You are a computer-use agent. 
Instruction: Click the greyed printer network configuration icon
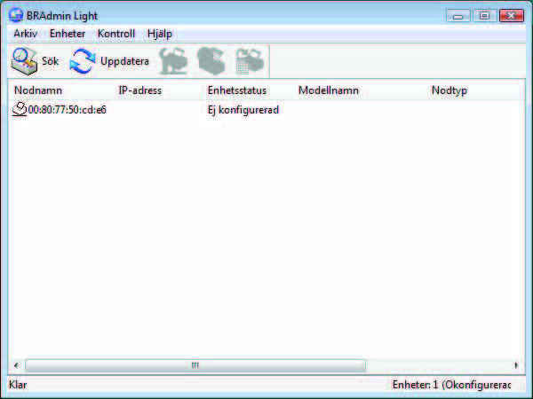(174, 61)
